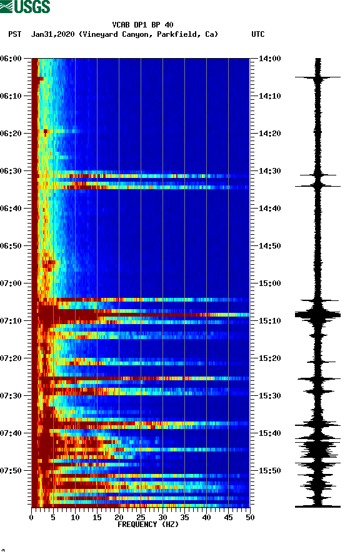Click the 06:40 PST axis label

11,208
